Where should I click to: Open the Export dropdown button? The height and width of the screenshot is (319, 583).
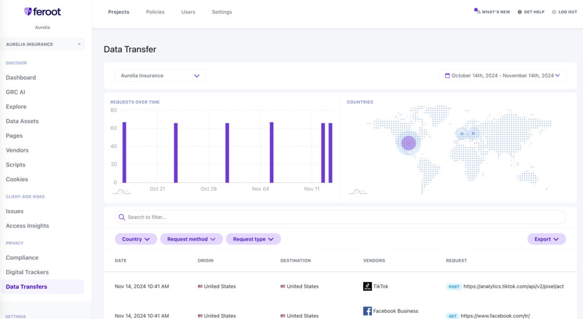[x=547, y=239]
